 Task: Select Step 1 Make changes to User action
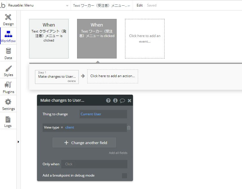[57, 77]
